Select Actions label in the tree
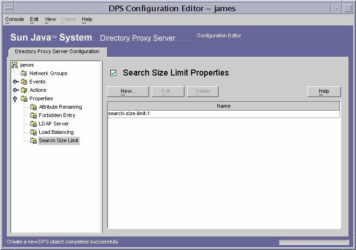The image size is (356, 250). point(38,90)
